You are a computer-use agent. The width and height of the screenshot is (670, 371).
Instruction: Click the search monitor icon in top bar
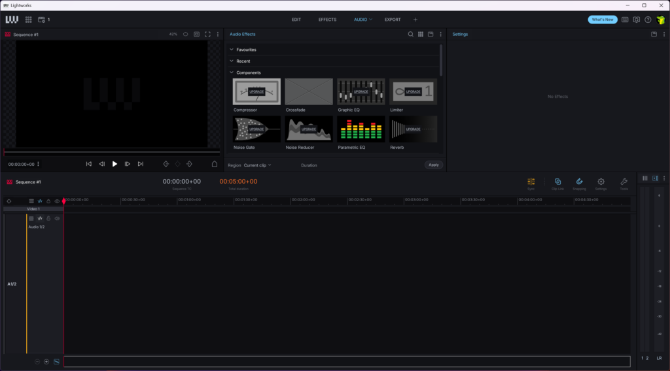[637, 20]
